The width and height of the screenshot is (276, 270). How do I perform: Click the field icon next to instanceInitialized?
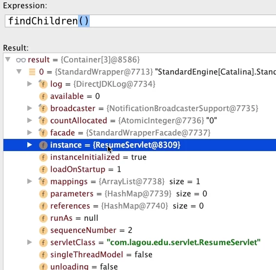(x=43, y=157)
